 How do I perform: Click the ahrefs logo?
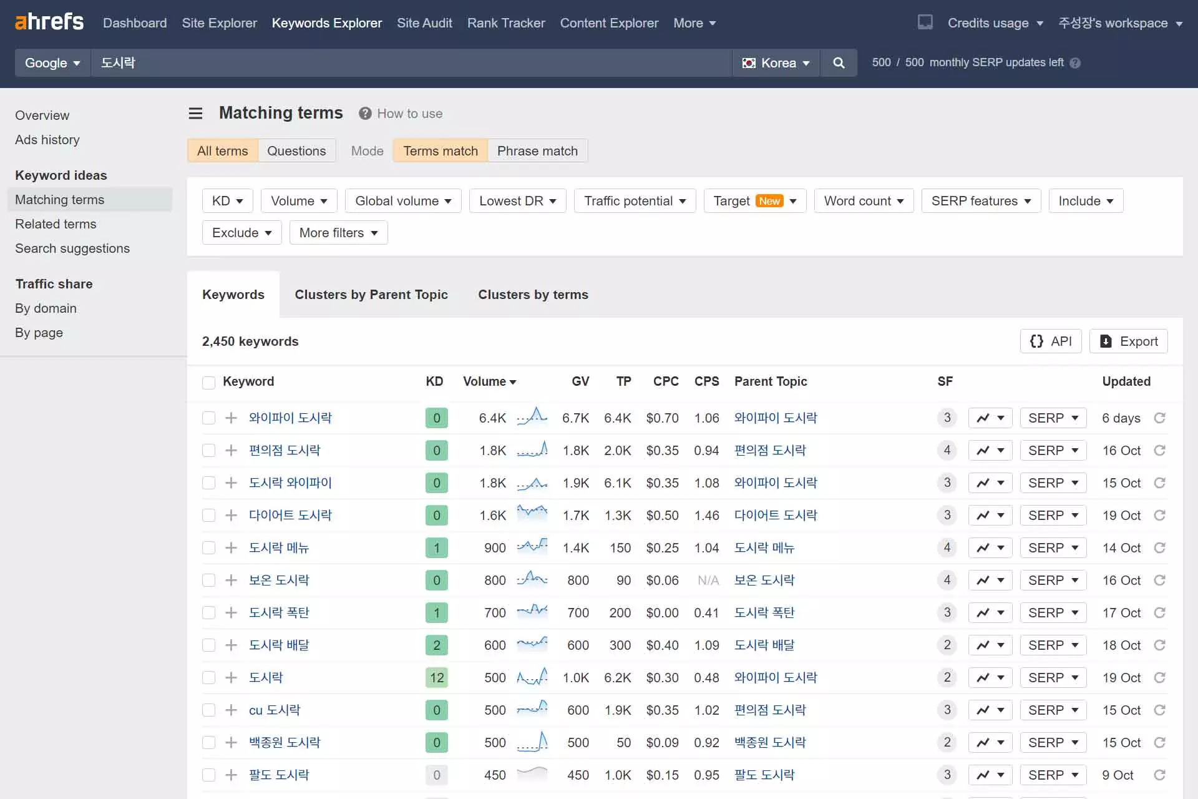[49, 22]
